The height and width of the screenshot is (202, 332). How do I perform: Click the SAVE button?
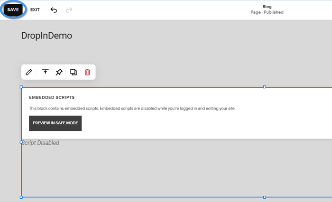pos(13,10)
